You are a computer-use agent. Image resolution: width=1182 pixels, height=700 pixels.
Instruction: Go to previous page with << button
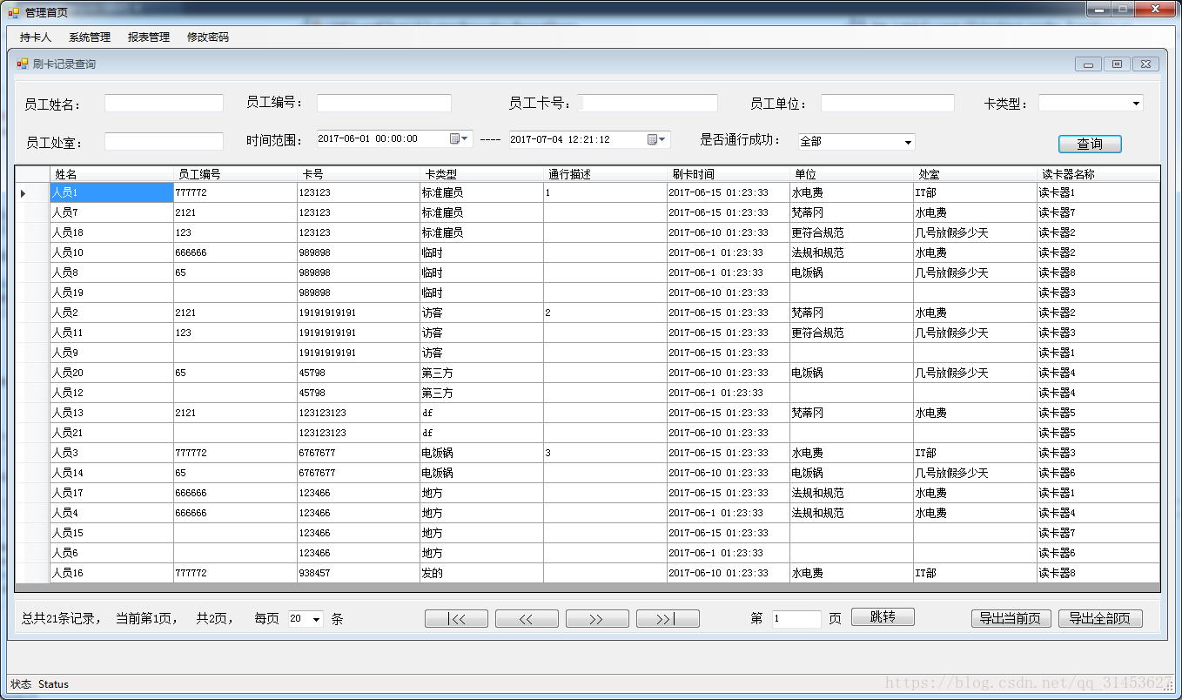(527, 619)
